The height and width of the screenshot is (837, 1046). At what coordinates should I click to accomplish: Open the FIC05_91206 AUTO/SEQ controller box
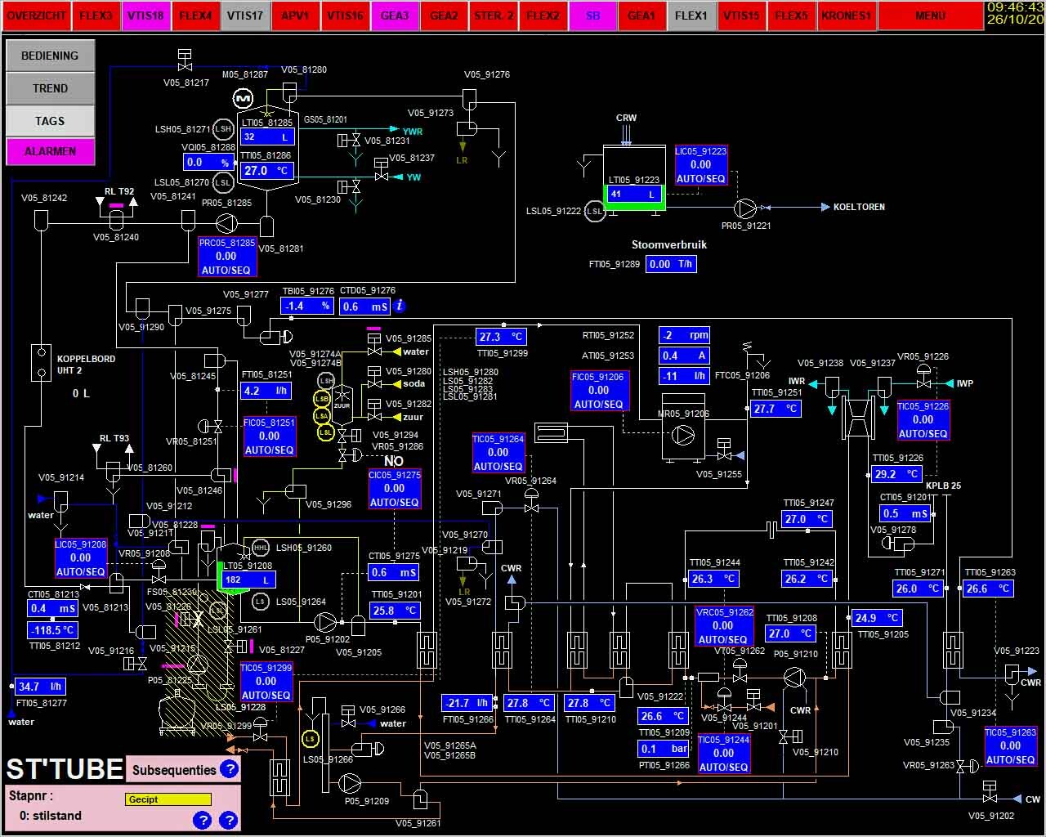coord(598,391)
